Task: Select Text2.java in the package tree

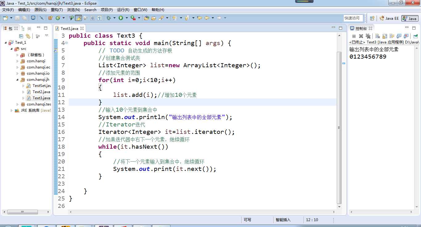Action: [41, 92]
